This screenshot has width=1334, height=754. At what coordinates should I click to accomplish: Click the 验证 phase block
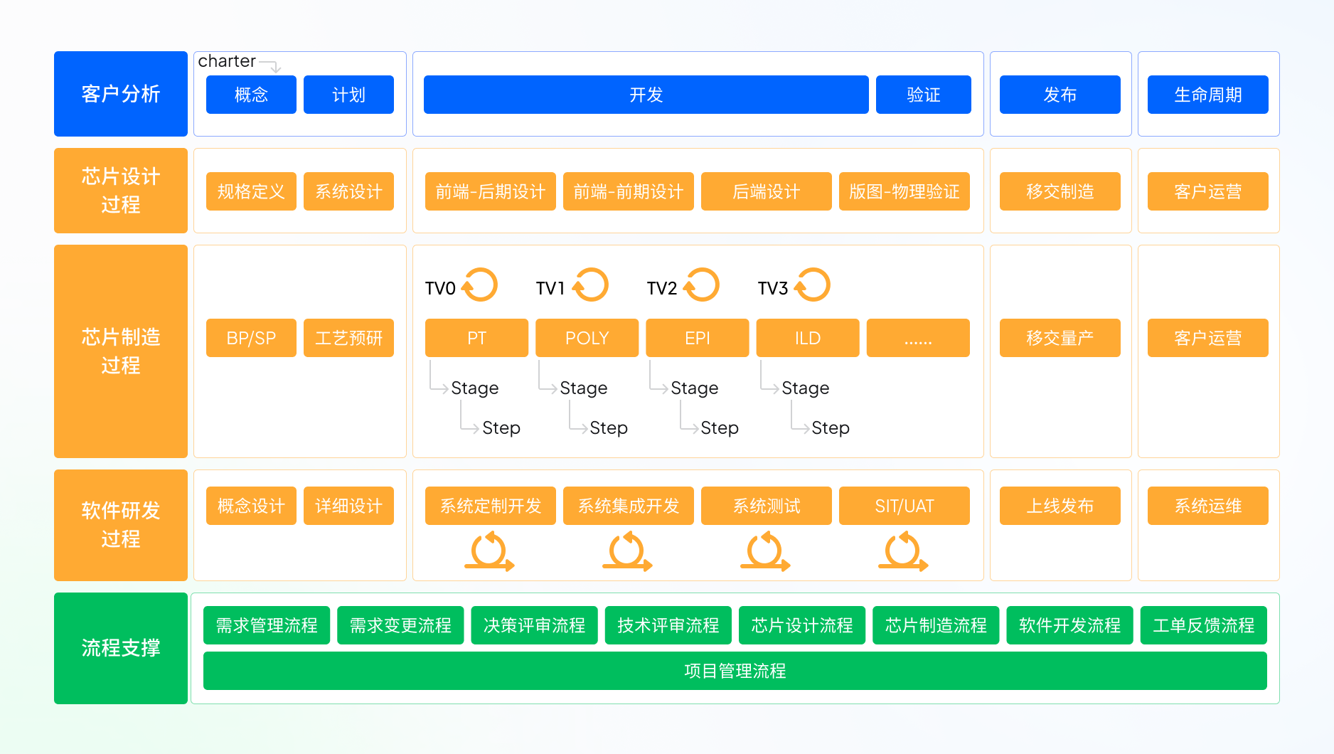[x=924, y=95]
